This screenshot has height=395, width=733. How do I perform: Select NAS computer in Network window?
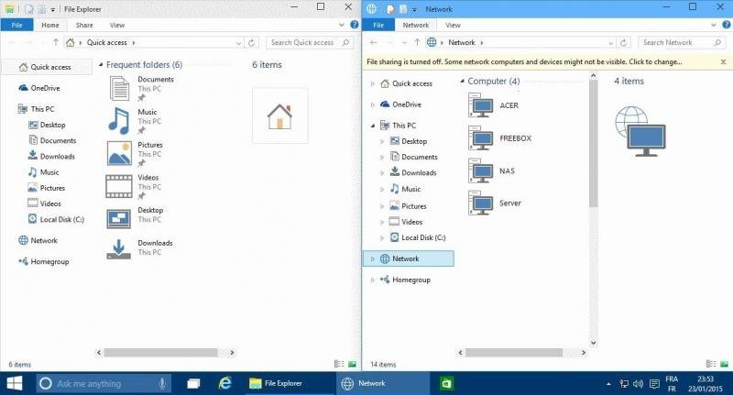(x=491, y=170)
